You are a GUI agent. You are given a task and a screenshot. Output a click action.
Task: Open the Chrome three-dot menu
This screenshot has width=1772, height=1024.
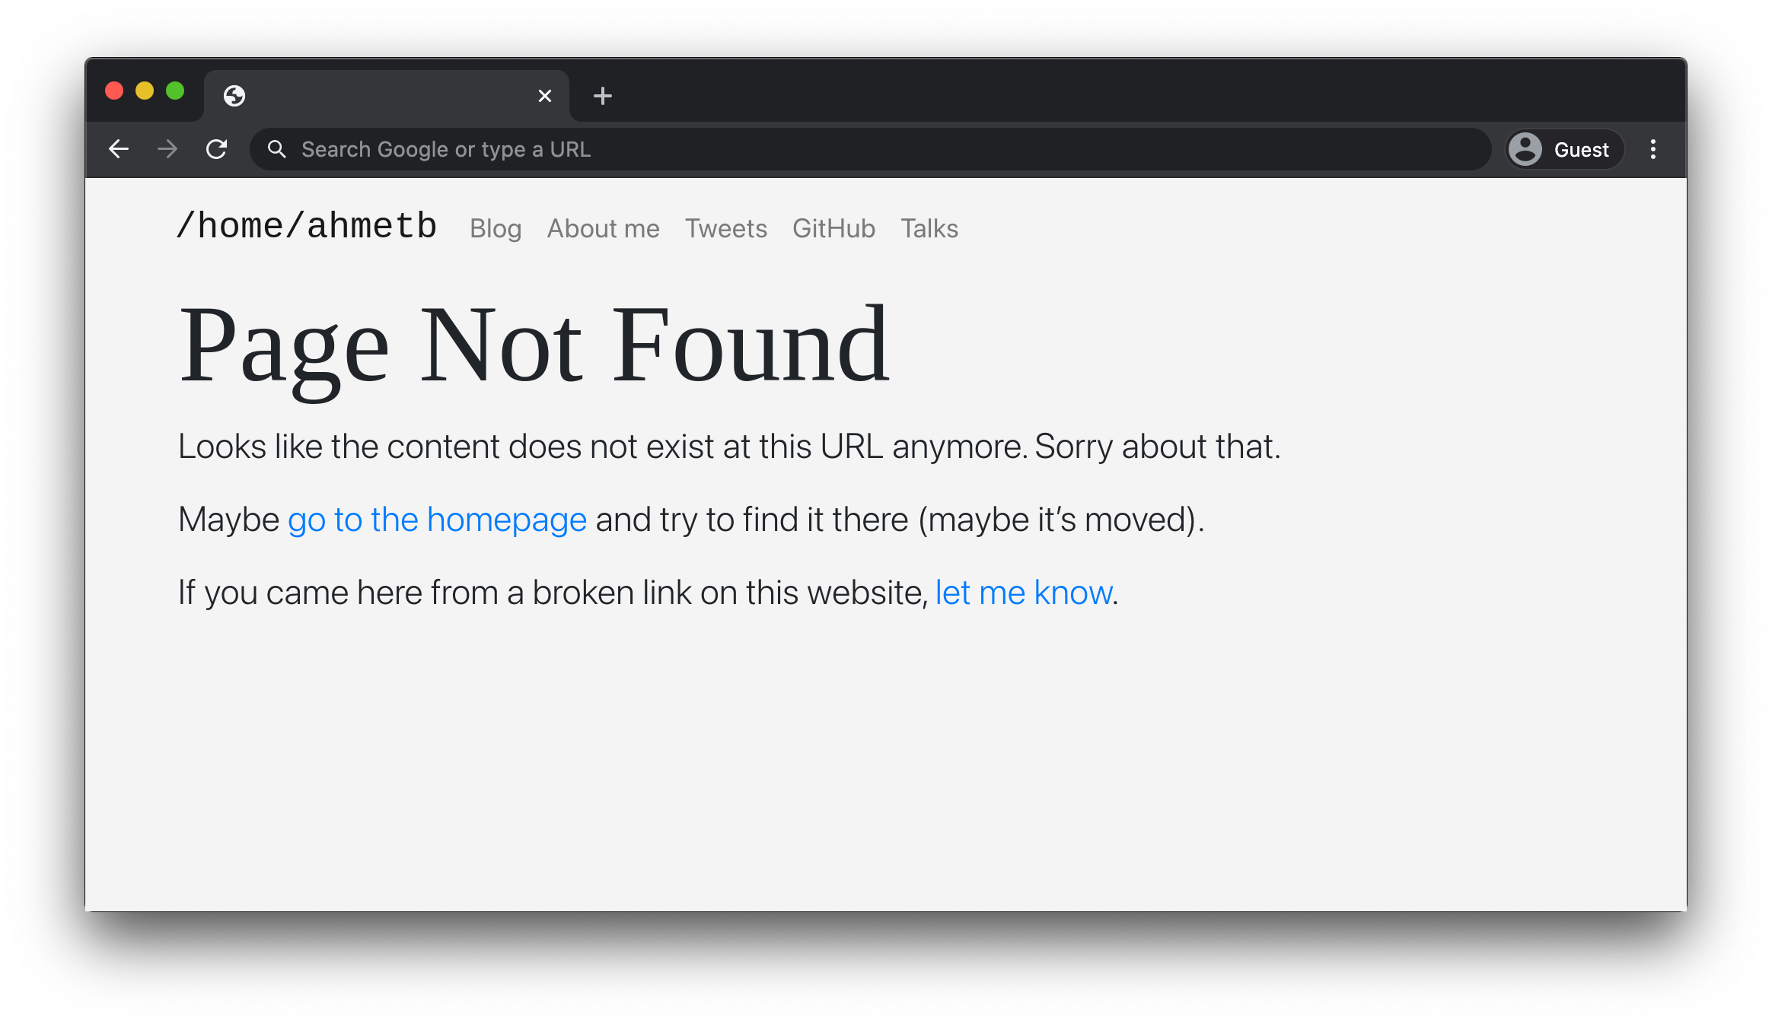[x=1652, y=149]
